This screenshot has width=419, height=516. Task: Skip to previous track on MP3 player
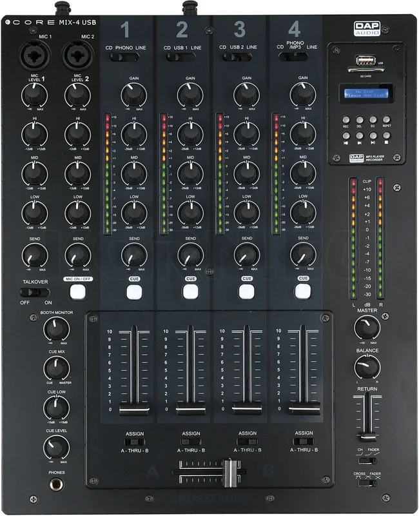[346, 135]
